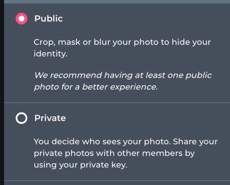The width and height of the screenshot is (230, 185).
Task: Select the Private radio button
Action: coord(21,118)
